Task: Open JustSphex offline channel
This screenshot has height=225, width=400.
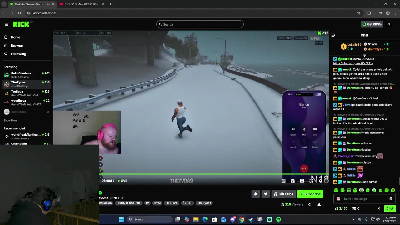Action: pos(27,112)
